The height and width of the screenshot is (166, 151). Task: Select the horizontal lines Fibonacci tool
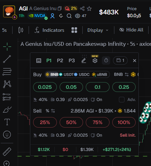7,72
